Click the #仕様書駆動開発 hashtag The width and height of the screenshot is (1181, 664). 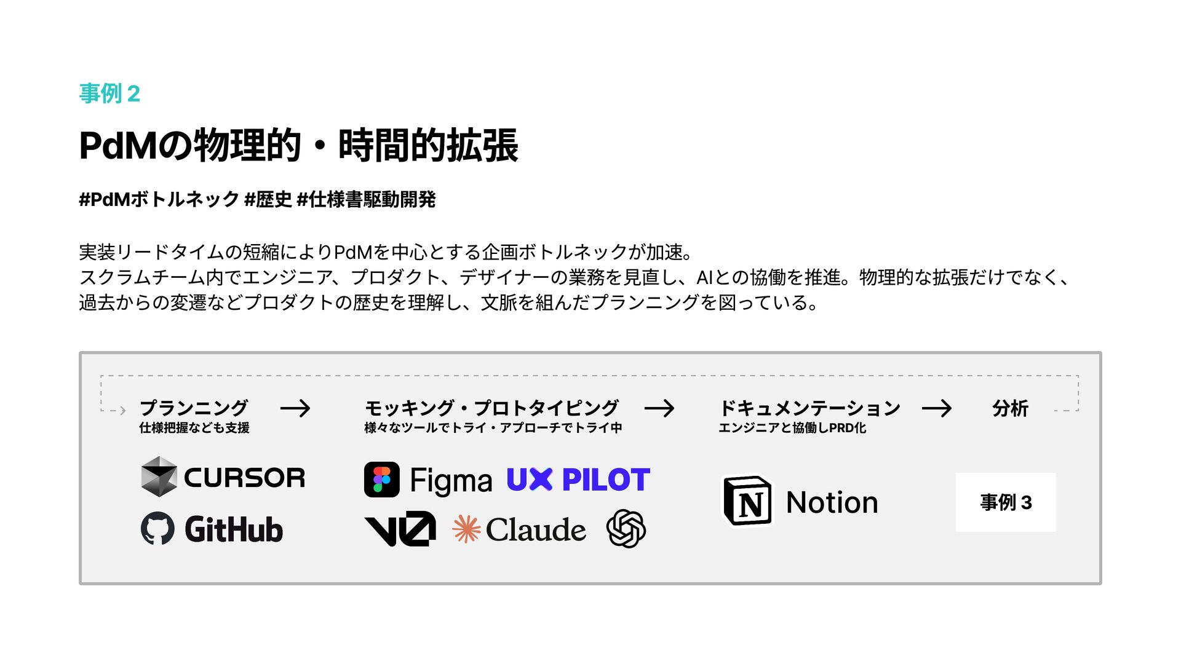[x=366, y=199]
